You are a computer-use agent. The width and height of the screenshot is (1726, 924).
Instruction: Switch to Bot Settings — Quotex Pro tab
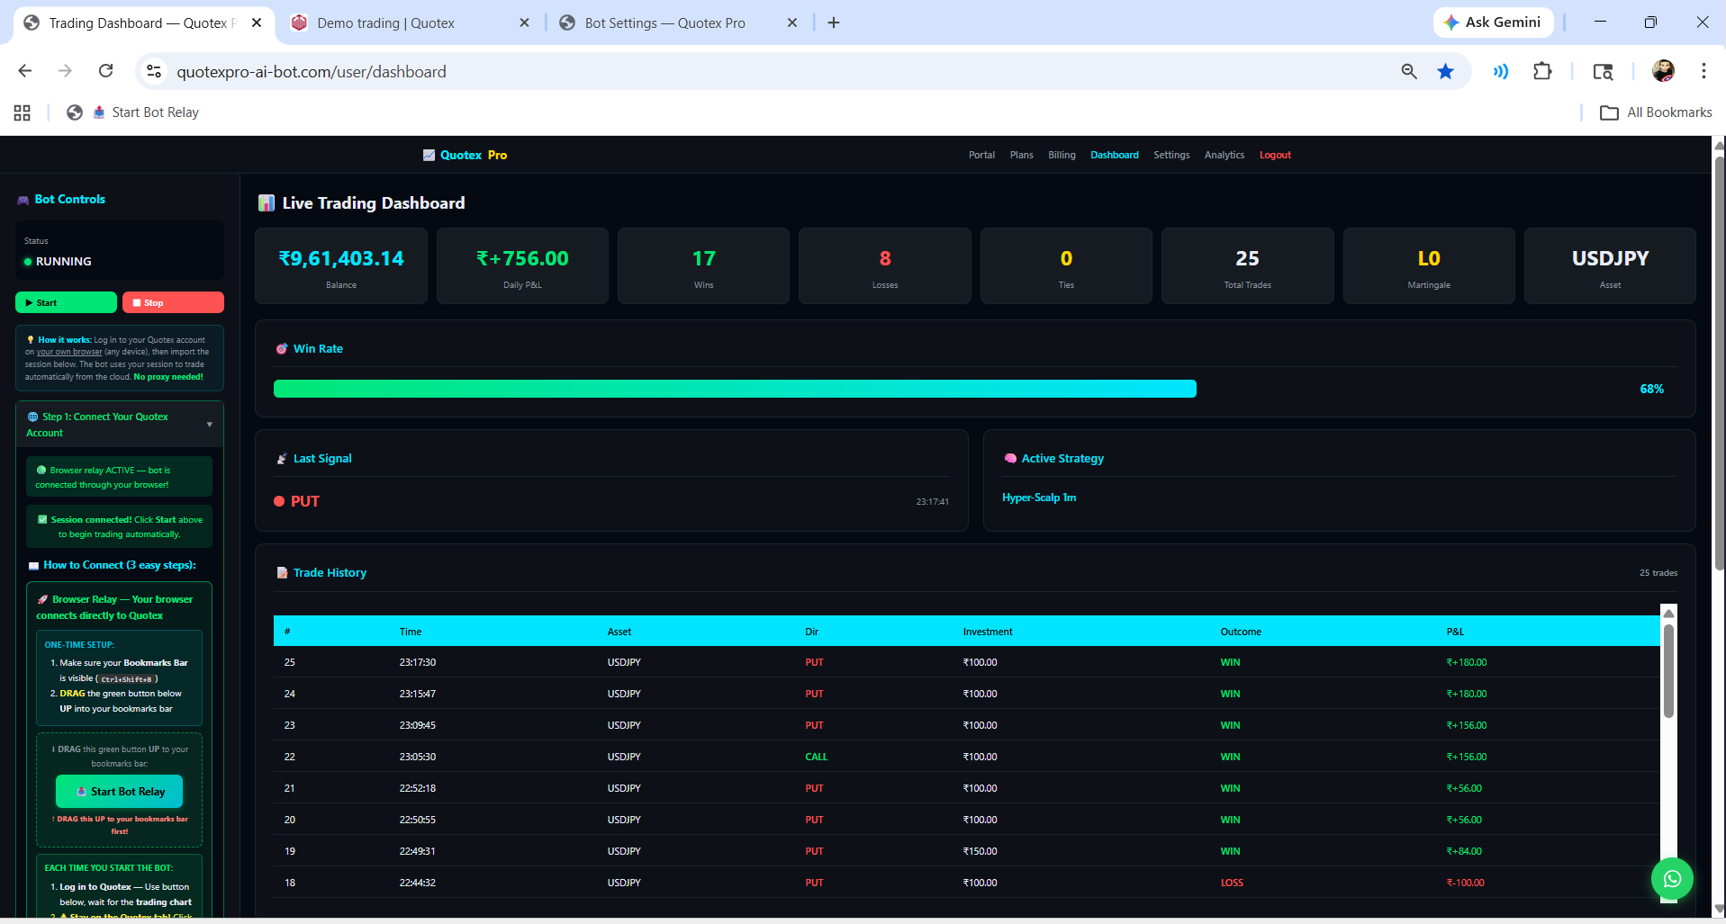[x=664, y=22]
